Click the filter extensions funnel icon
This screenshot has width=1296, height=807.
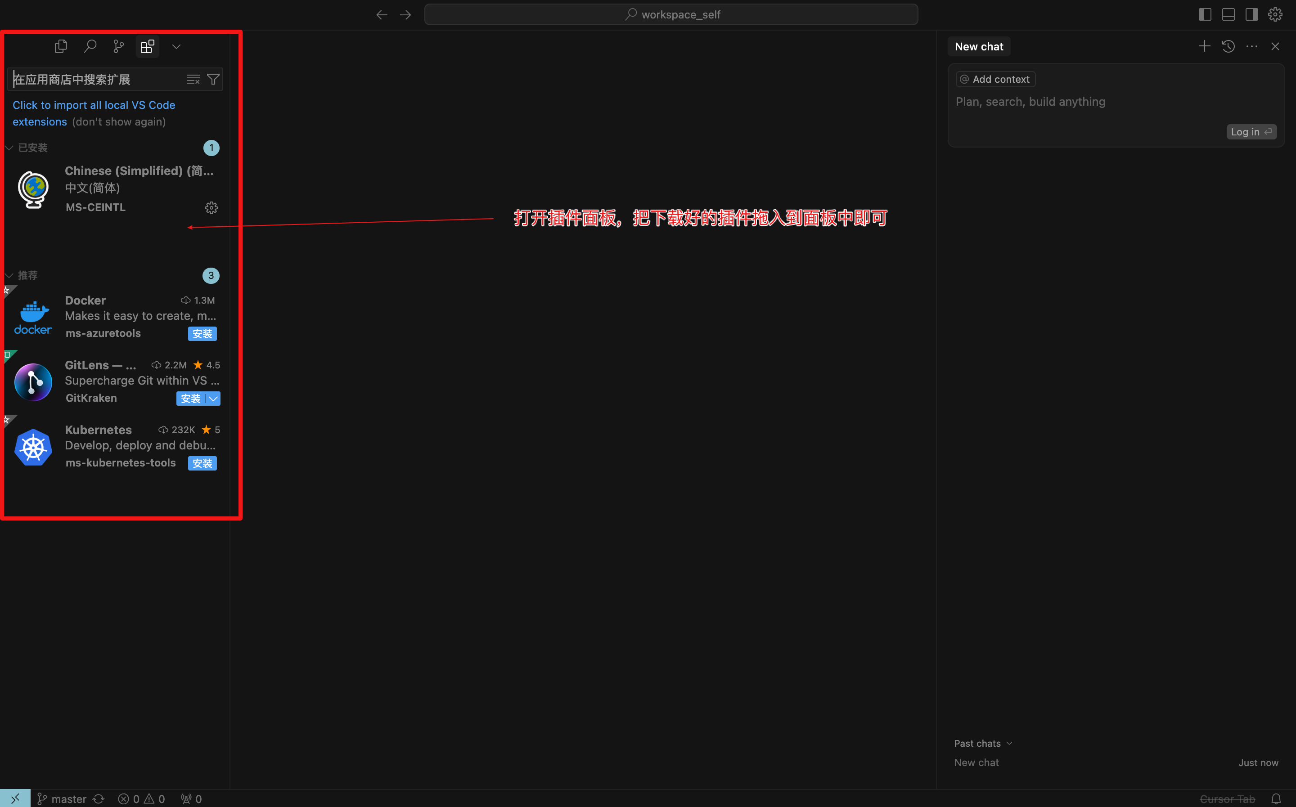[213, 80]
